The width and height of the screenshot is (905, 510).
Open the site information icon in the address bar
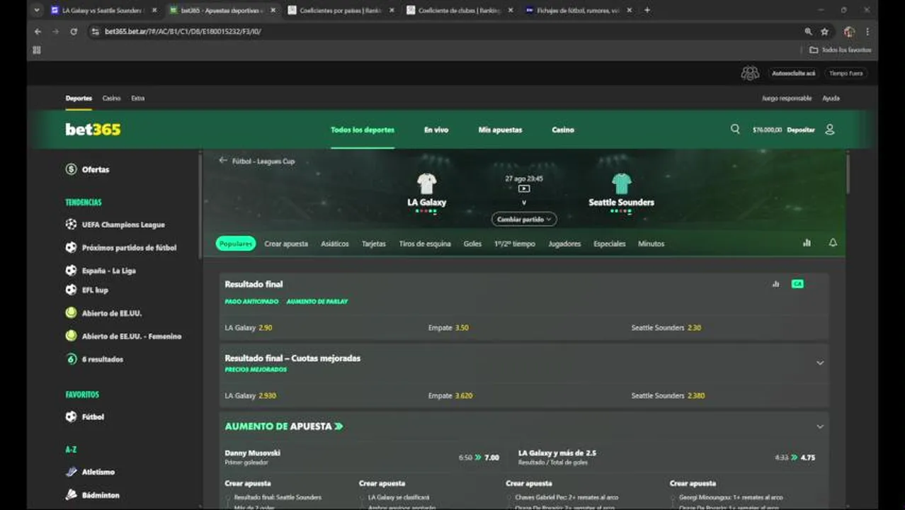pyautogui.click(x=95, y=31)
